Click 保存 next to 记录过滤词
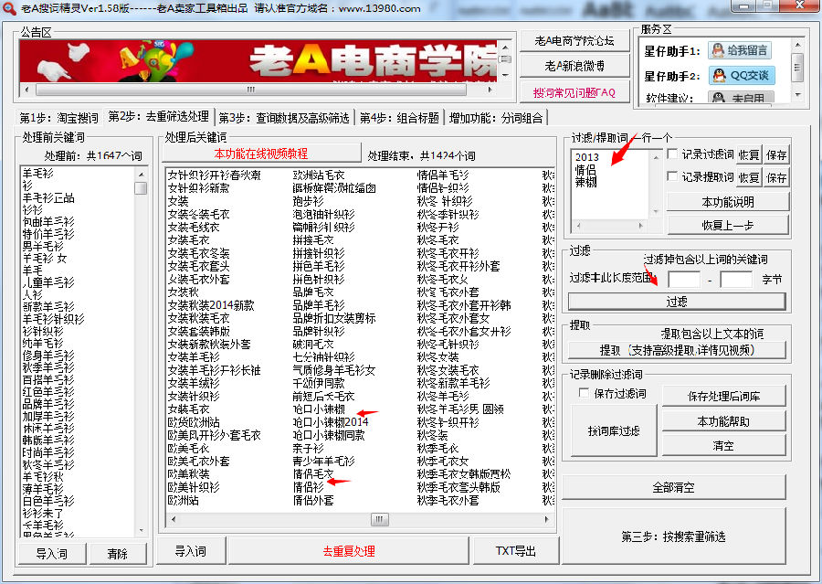Screen dimensions: 822x584 776,154
